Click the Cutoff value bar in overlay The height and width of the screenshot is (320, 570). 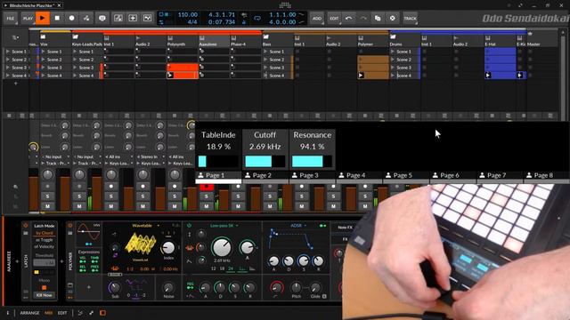tap(265, 161)
